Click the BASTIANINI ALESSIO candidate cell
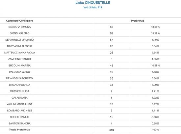Viewport: 181px width, 134px height. pyautogui.click(x=19, y=46)
